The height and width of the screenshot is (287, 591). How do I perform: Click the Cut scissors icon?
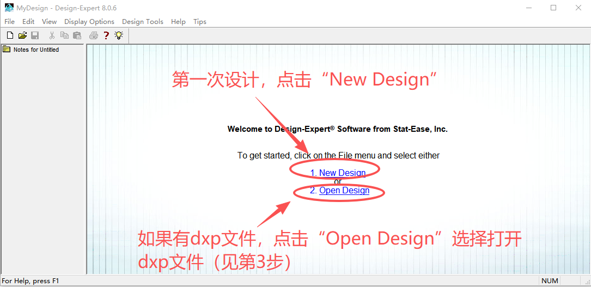(x=52, y=35)
